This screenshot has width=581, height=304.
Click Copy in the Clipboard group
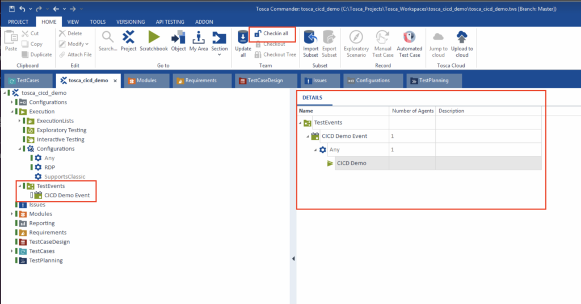click(x=32, y=44)
